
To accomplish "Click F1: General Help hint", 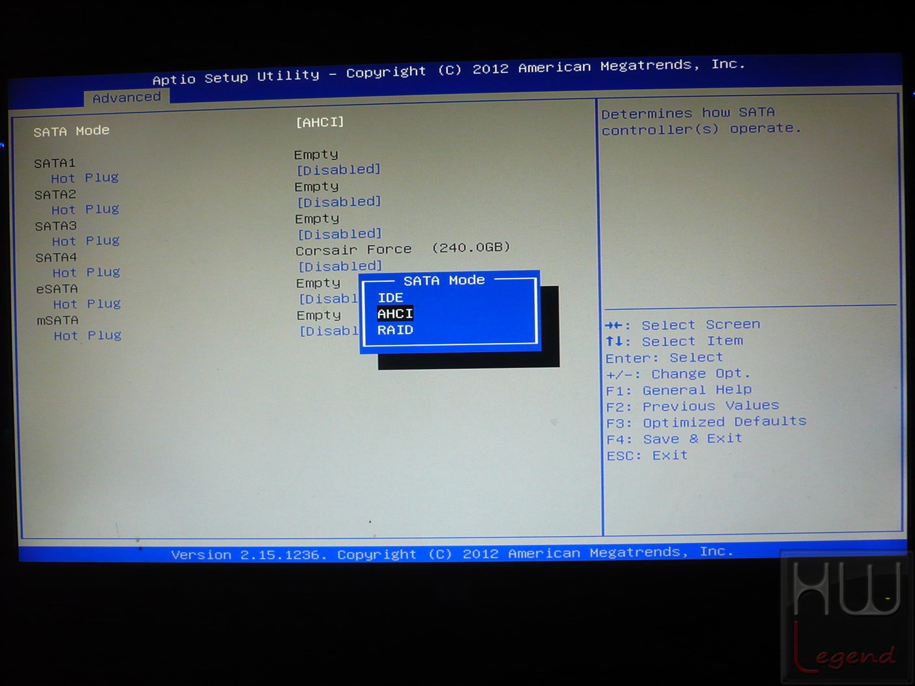I will click(679, 390).
